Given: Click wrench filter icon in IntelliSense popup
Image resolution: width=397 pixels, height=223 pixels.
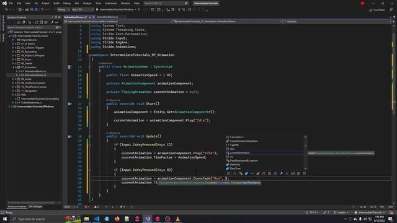Looking at the screenshot, I should [x=281, y=173].
